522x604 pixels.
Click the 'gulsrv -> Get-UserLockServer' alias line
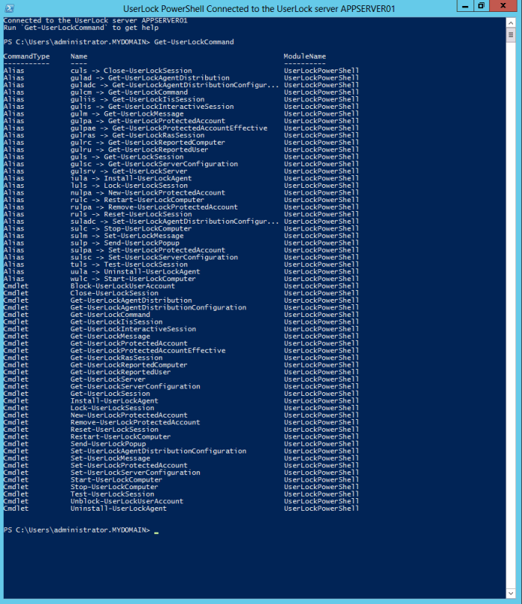[129, 171]
